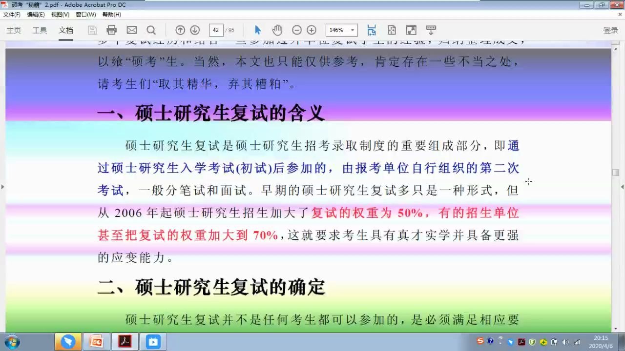Click the Zoom In plus icon

click(311, 30)
